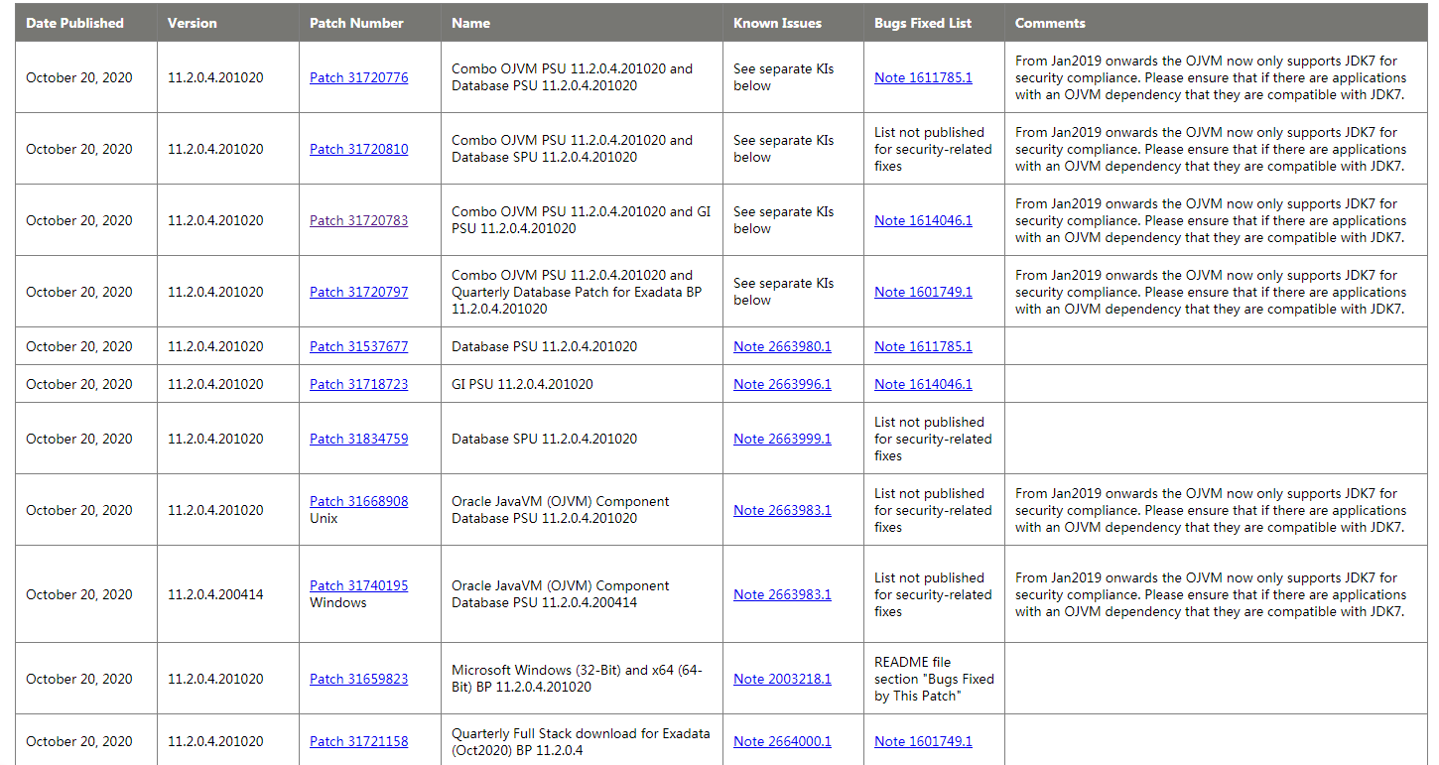Click JDK7 comment in Patch 31740195 row
Viewport: 1439px width, 765px height.
point(1211,594)
